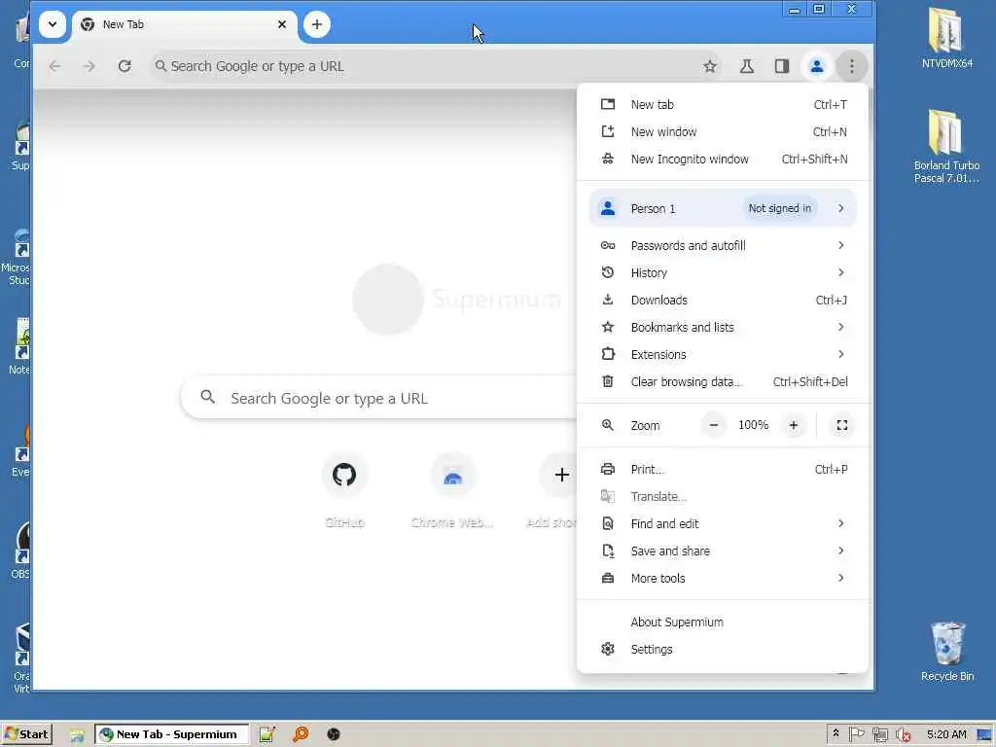The height and width of the screenshot is (747, 996).
Task: Expand Passwords and autofill submenu arrow
Action: [x=841, y=245]
